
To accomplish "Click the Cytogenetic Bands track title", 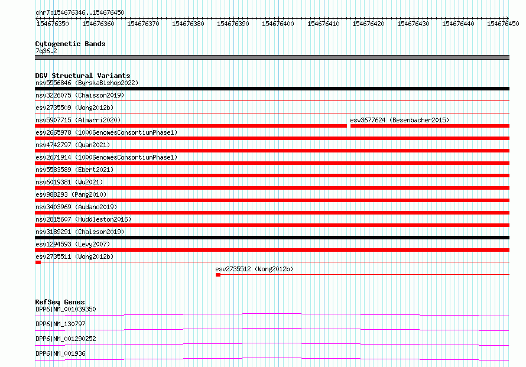I will [x=70, y=44].
